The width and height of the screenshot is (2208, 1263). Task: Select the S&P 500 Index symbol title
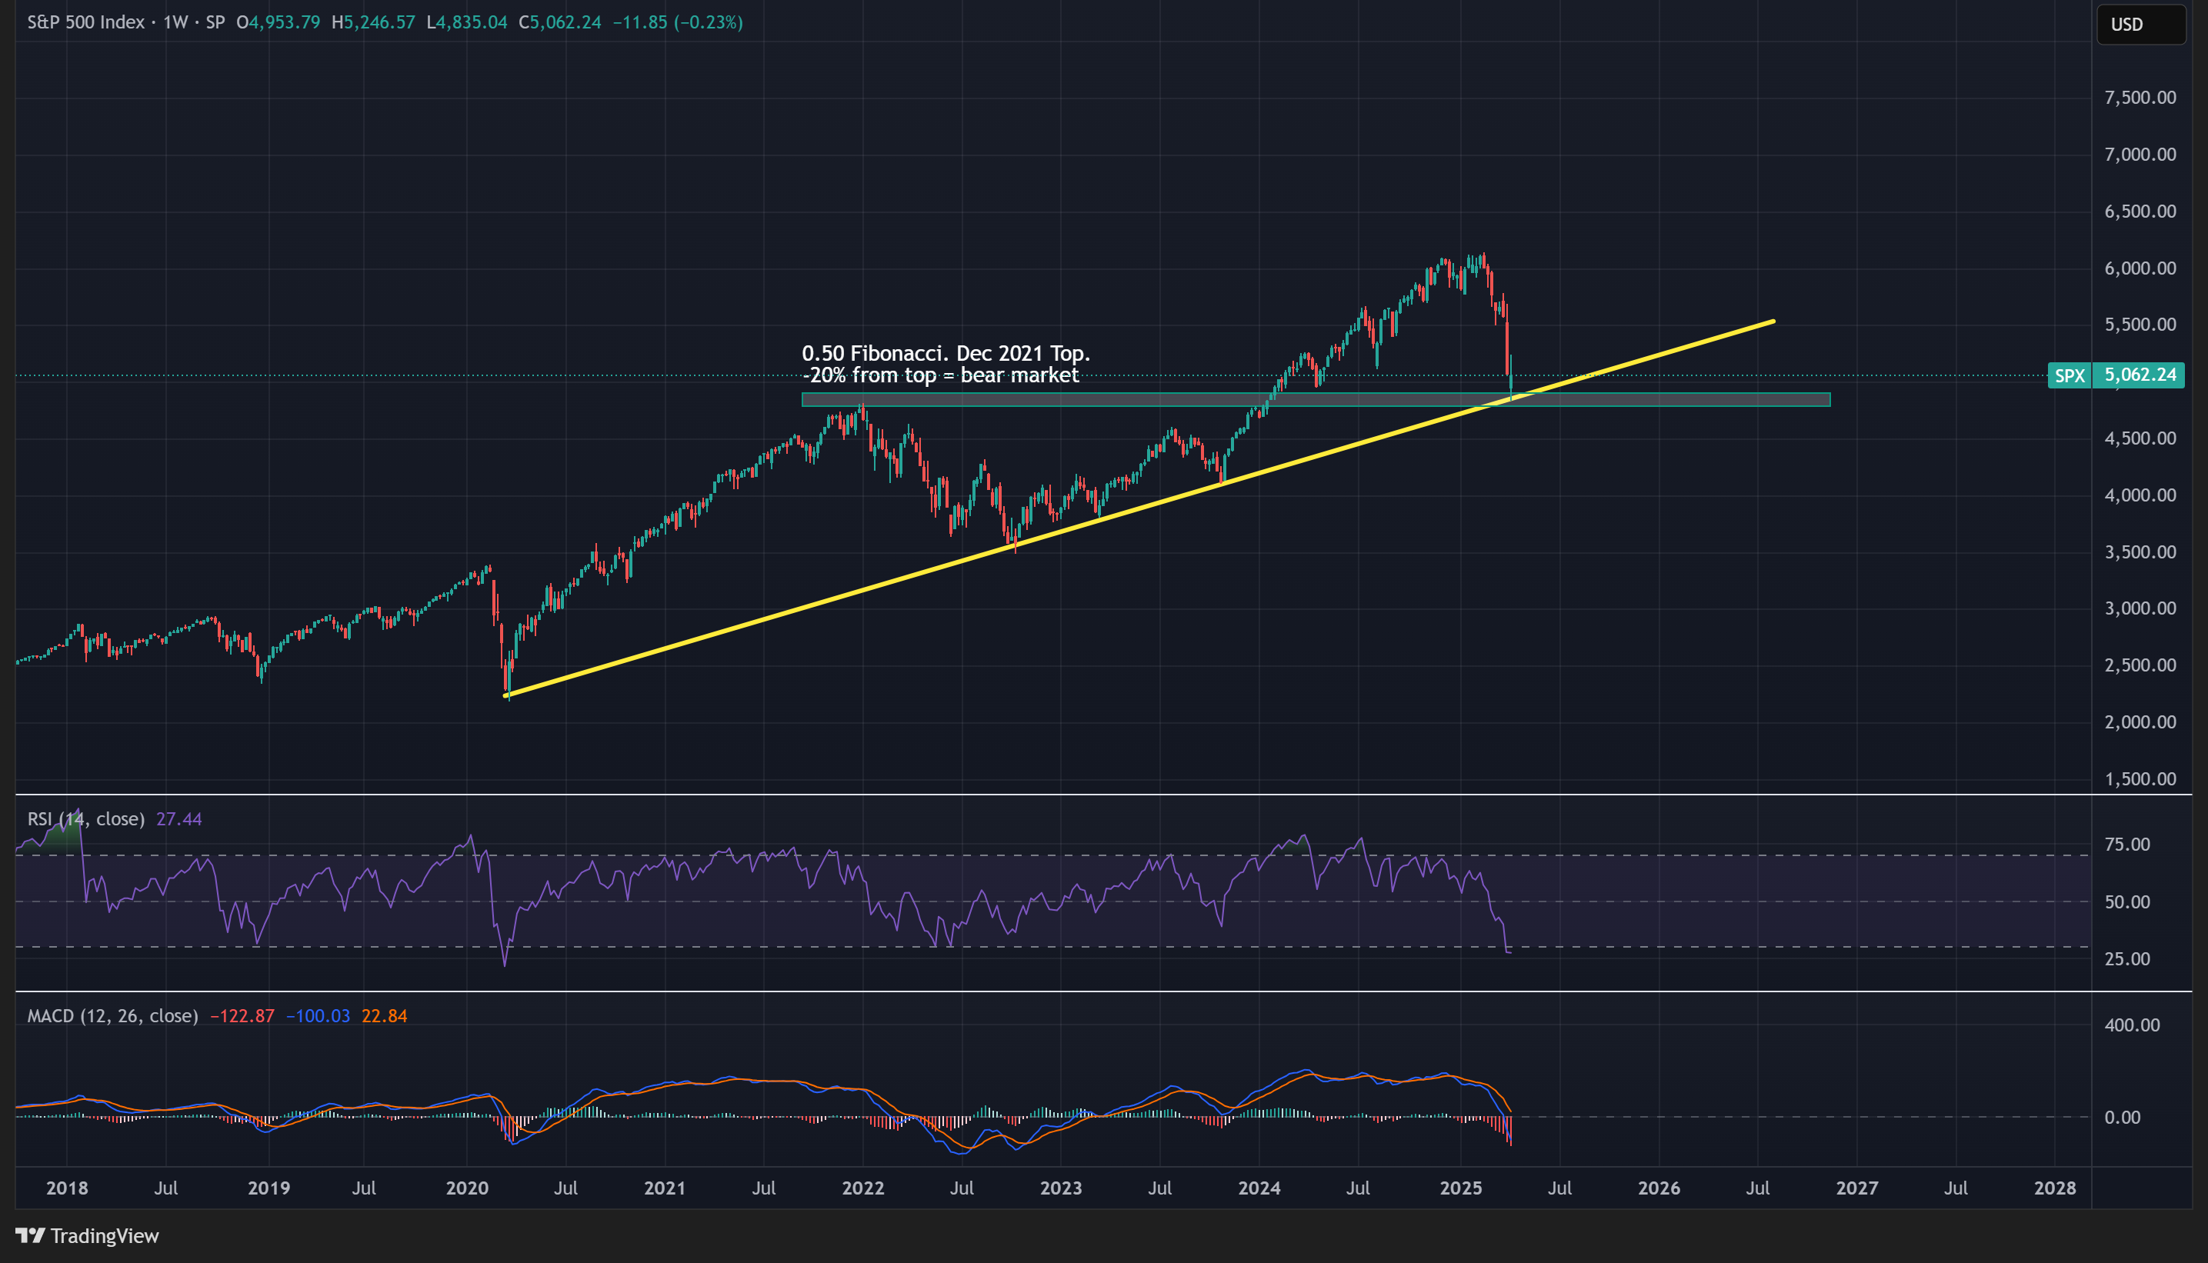tap(86, 22)
